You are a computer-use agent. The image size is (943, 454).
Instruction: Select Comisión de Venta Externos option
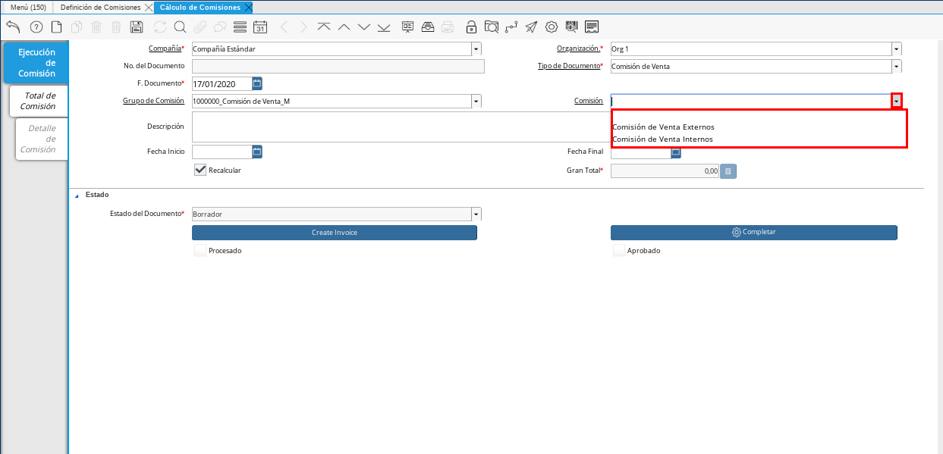[663, 127]
